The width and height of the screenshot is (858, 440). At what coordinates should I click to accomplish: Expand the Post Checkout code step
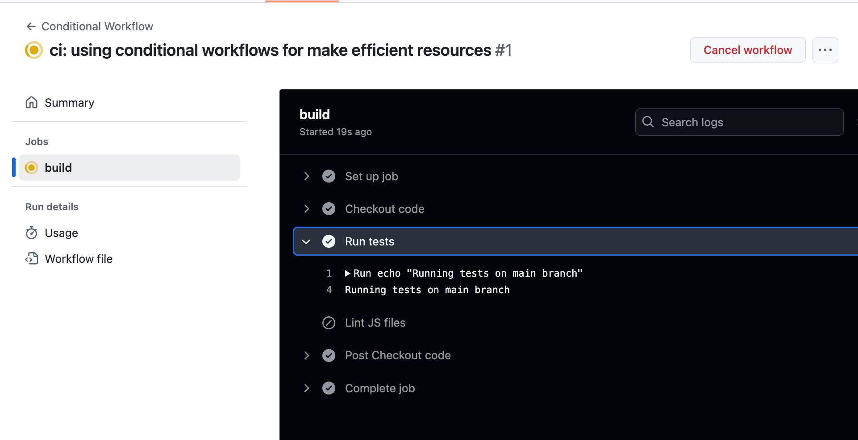point(306,355)
